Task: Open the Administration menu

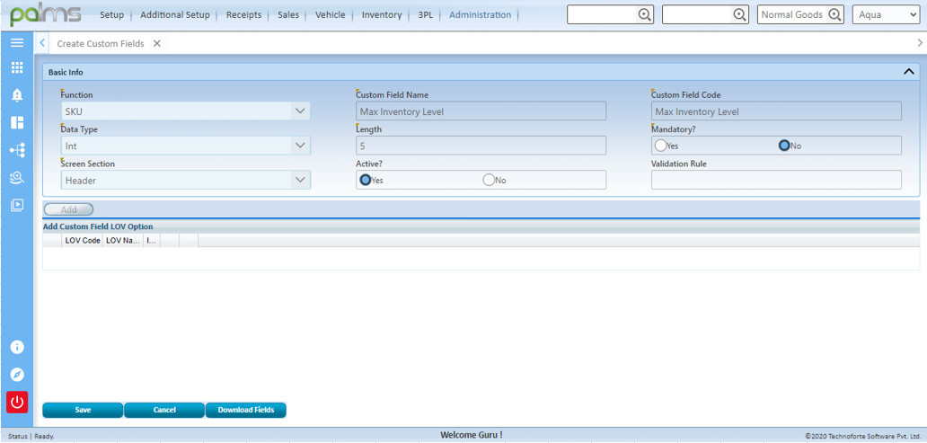Action: 480,15
